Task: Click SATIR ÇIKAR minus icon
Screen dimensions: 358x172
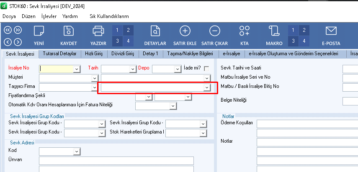Action: 214,32
